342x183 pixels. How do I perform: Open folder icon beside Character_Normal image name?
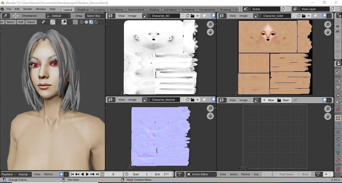tap(193, 100)
